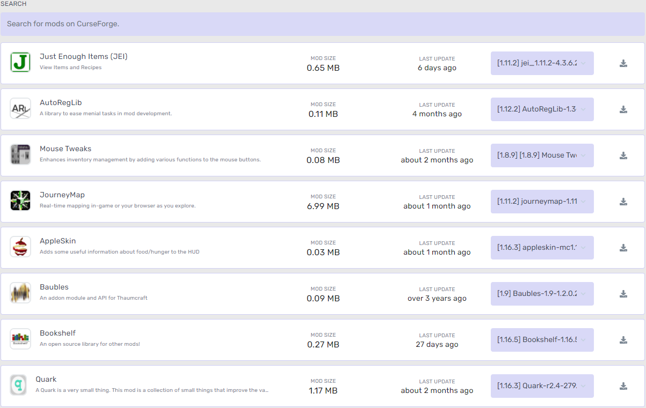The image size is (646, 408).
Task: Click the Mouse Tweaks mod icon
Action: tap(20, 154)
